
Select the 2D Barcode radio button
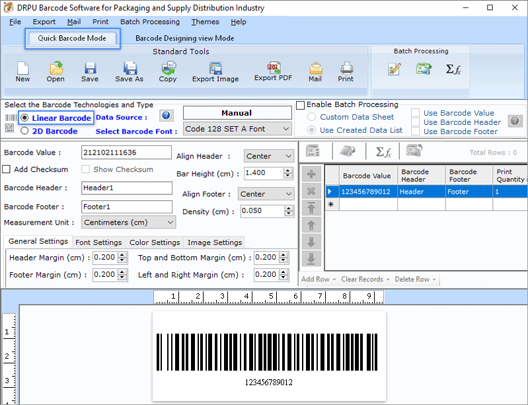tap(24, 131)
